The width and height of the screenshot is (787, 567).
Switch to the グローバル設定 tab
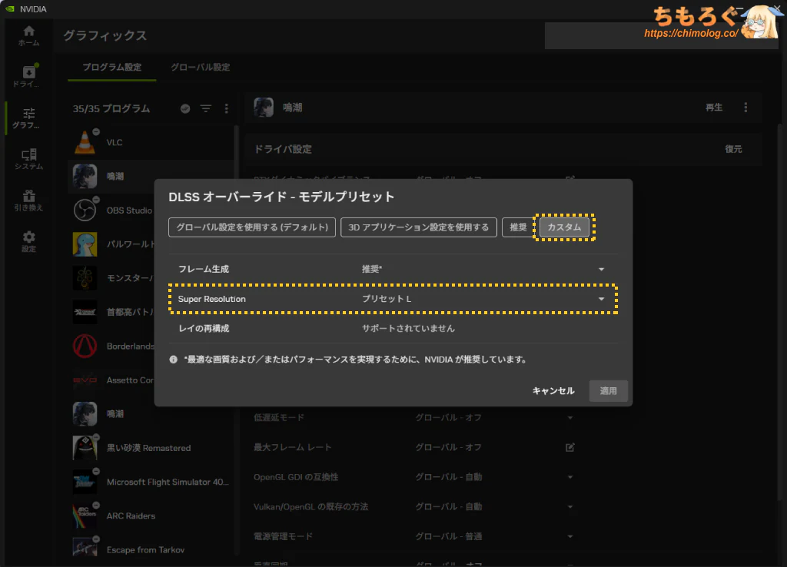tap(200, 68)
